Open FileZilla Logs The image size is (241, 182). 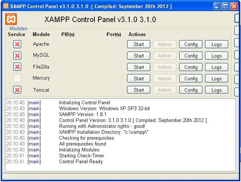click(216, 67)
